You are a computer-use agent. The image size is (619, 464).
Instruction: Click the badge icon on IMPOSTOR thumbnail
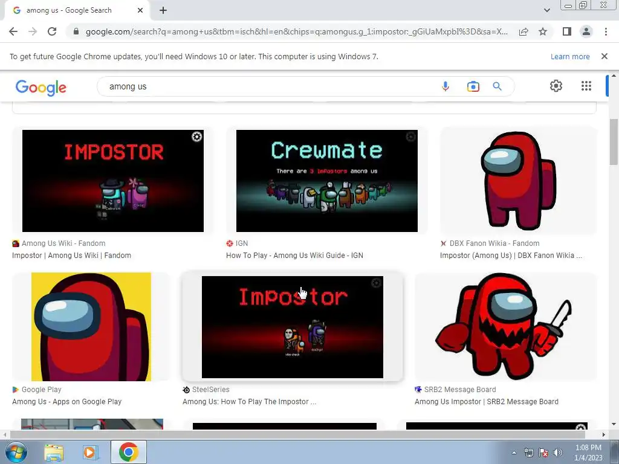(x=196, y=137)
